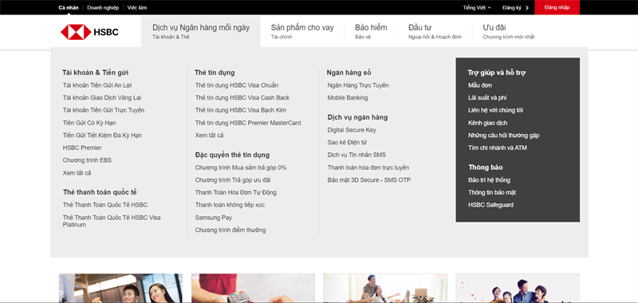638x303 pixels.
Task: Click Tài khoản Giao Dịch Vãng Lai
Action: 102,98
